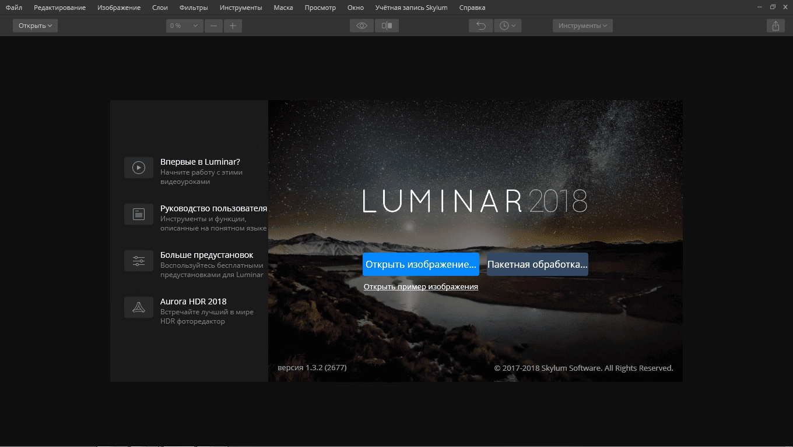Open the Маска menu
Image resolution: width=793 pixels, height=447 pixels.
coord(283,8)
